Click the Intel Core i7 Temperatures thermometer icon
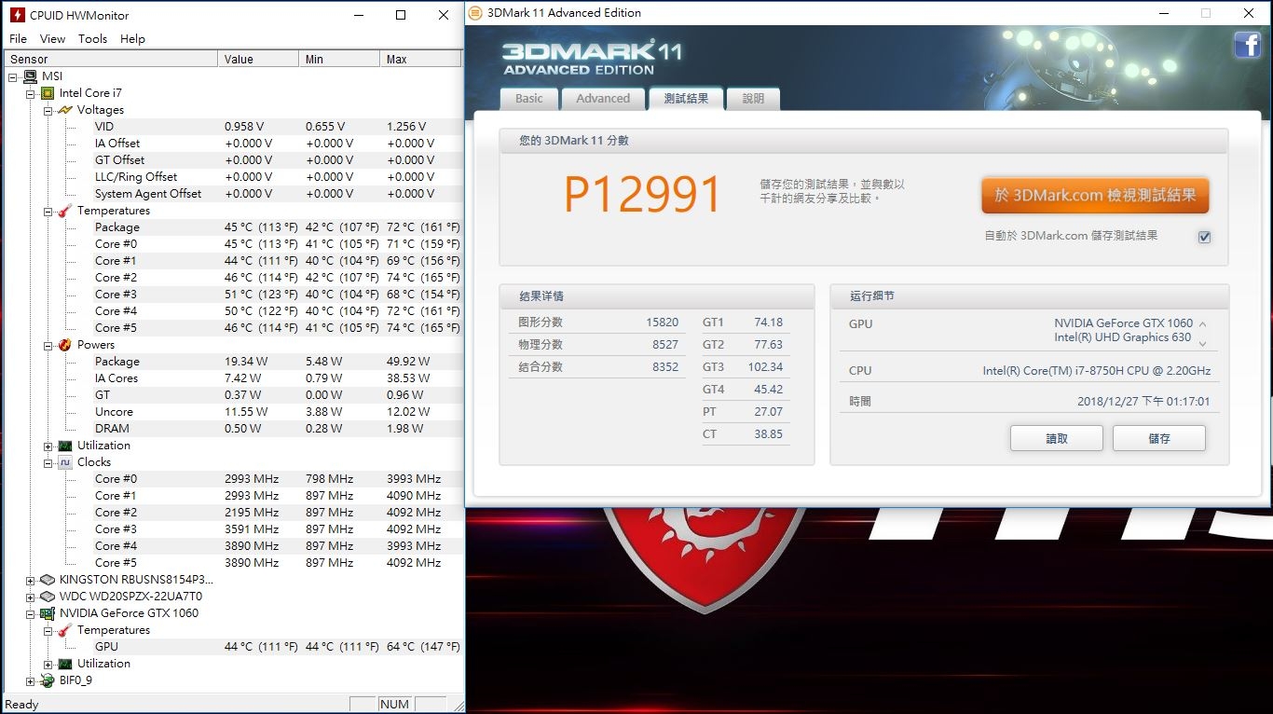The width and height of the screenshot is (1273, 714). [65, 211]
